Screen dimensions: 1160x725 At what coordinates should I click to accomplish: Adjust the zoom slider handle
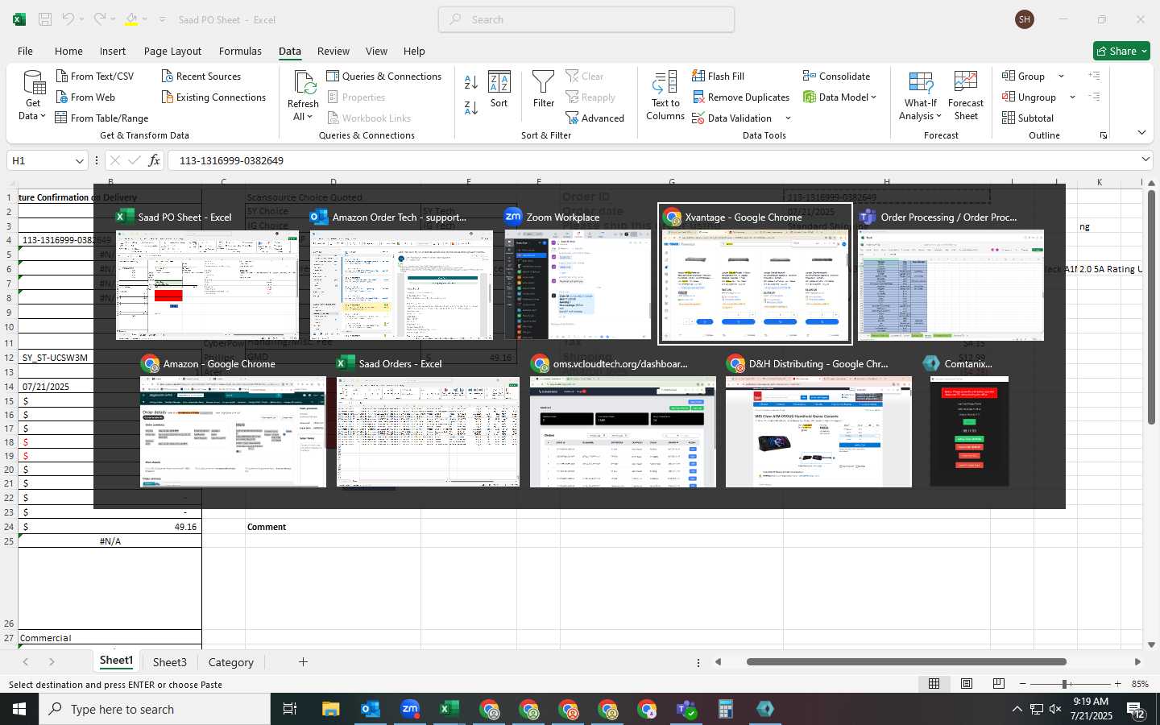(1065, 684)
